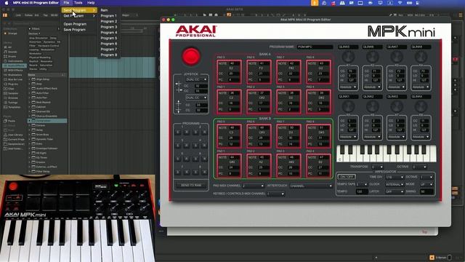This screenshot has height=262, width=465.
Task: Click the QLINK4 knob graphic
Action: pos(421,106)
